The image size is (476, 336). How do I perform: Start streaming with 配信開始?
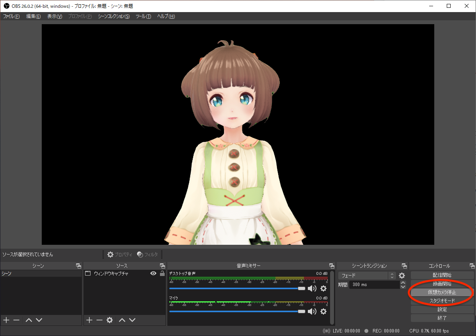(x=442, y=275)
